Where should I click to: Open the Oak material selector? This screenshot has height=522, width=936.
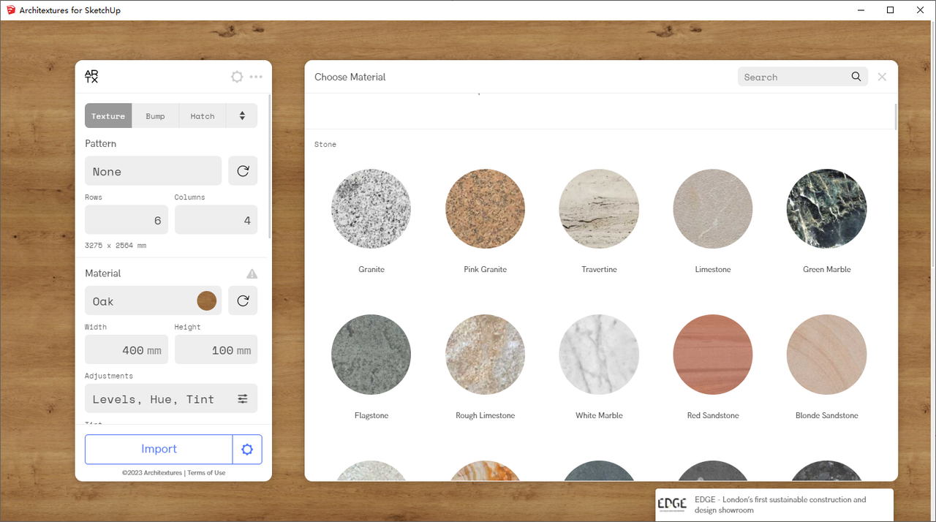click(x=153, y=300)
